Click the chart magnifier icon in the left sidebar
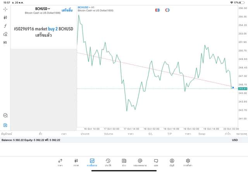Screen dimensions: 248x173 (x=5, y=115)
